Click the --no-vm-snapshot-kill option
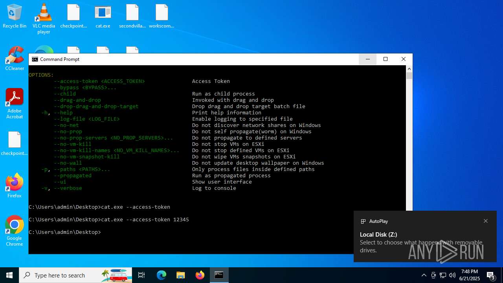 87,157
